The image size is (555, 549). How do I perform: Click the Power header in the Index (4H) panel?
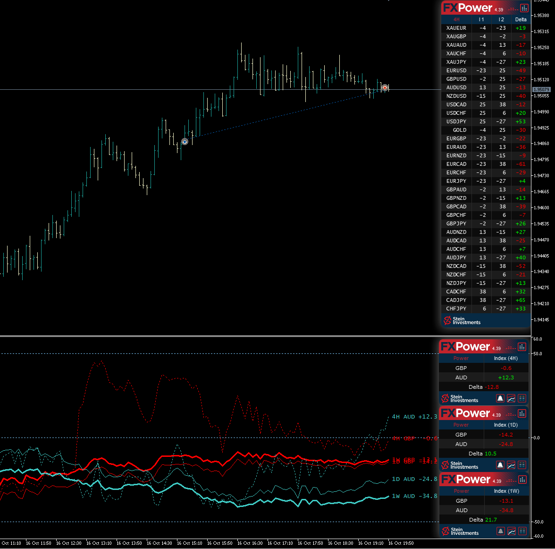(x=461, y=358)
